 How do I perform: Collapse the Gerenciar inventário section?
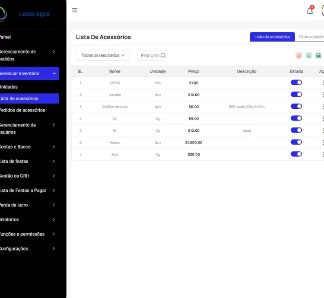click(28, 73)
